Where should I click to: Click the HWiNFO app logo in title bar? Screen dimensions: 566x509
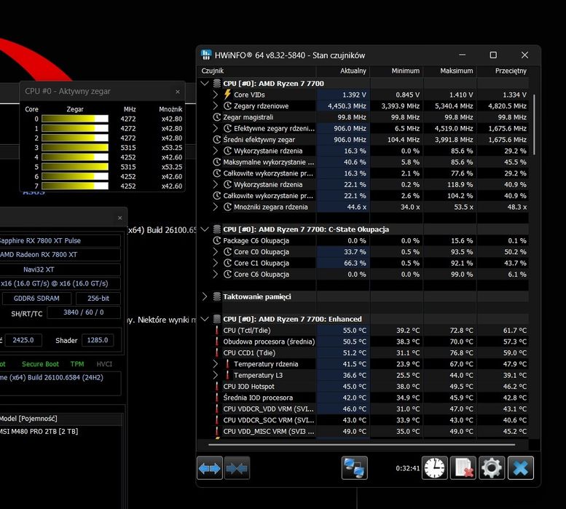coord(206,55)
